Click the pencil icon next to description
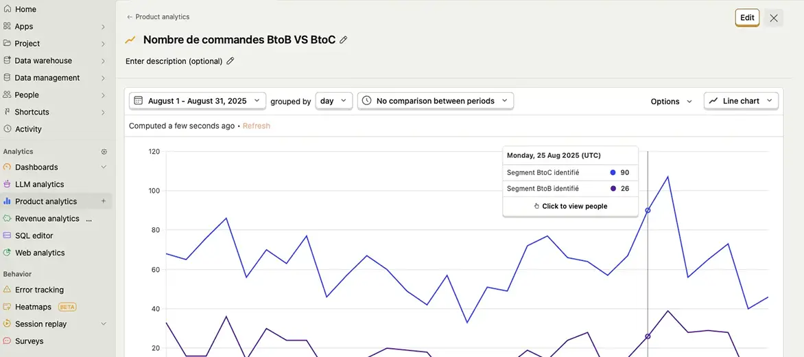 (x=230, y=61)
